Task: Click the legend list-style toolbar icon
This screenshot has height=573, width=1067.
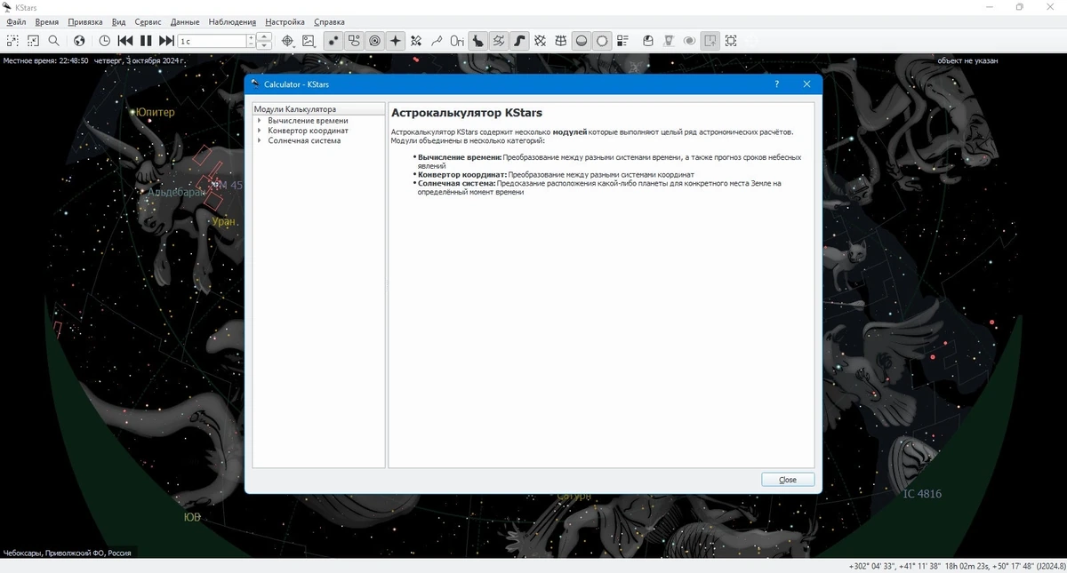Action: click(x=622, y=41)
